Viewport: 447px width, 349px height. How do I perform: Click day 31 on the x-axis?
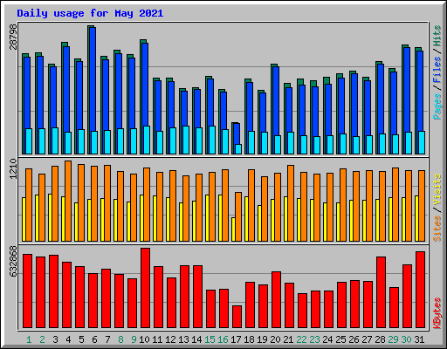(x=419, y=339)
